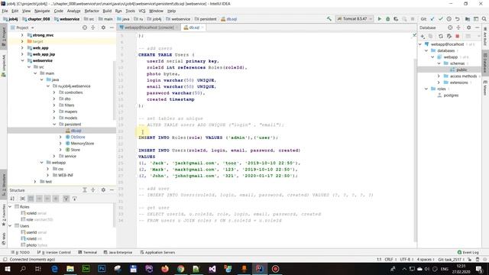This screenshot has height=275, width=489.
Task: Expand all nodes in Structure panel
Action: (x=85, y=190)
